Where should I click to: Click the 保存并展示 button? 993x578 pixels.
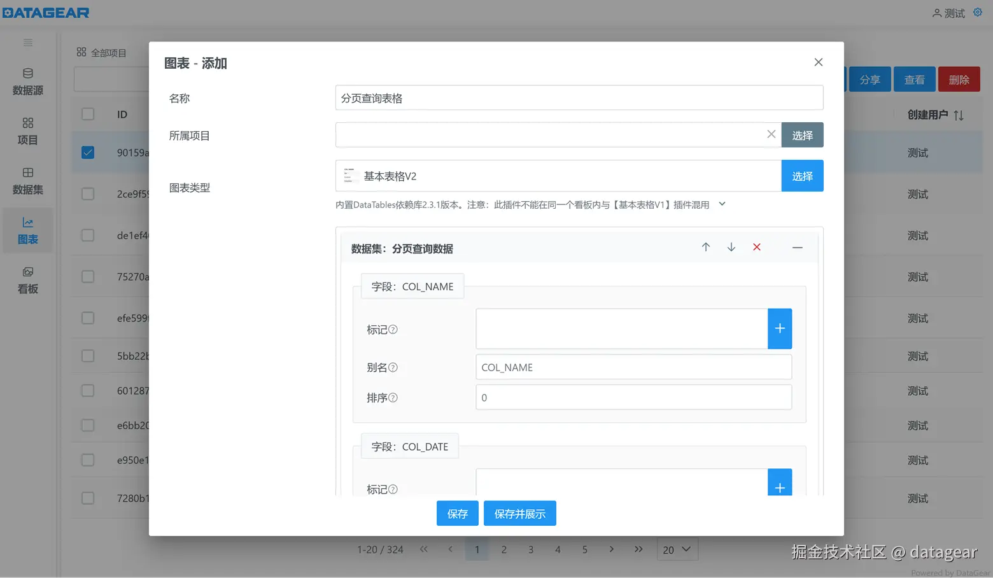(x=520, y=513)
